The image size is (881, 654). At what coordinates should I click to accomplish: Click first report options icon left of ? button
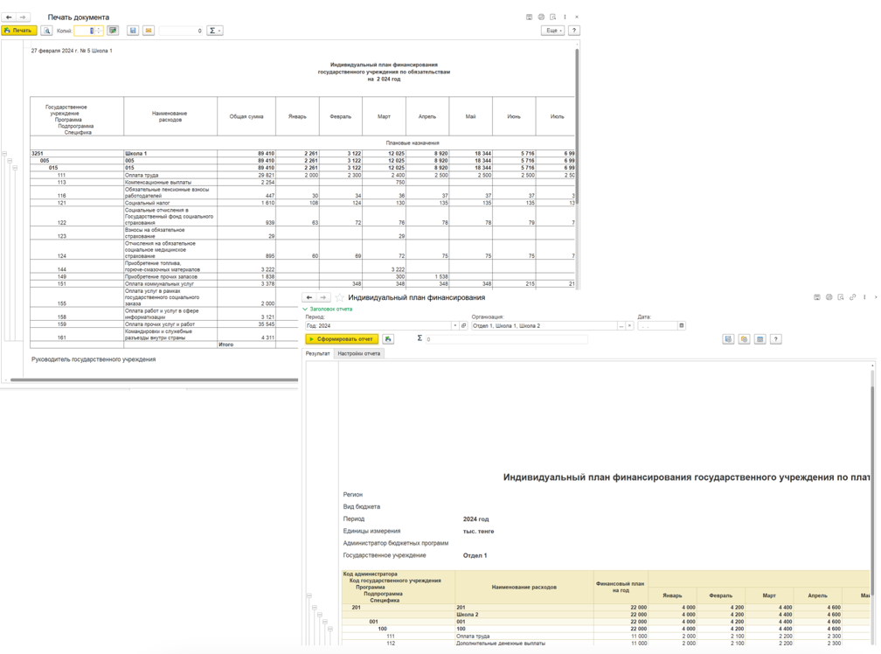tap(728, 338)
